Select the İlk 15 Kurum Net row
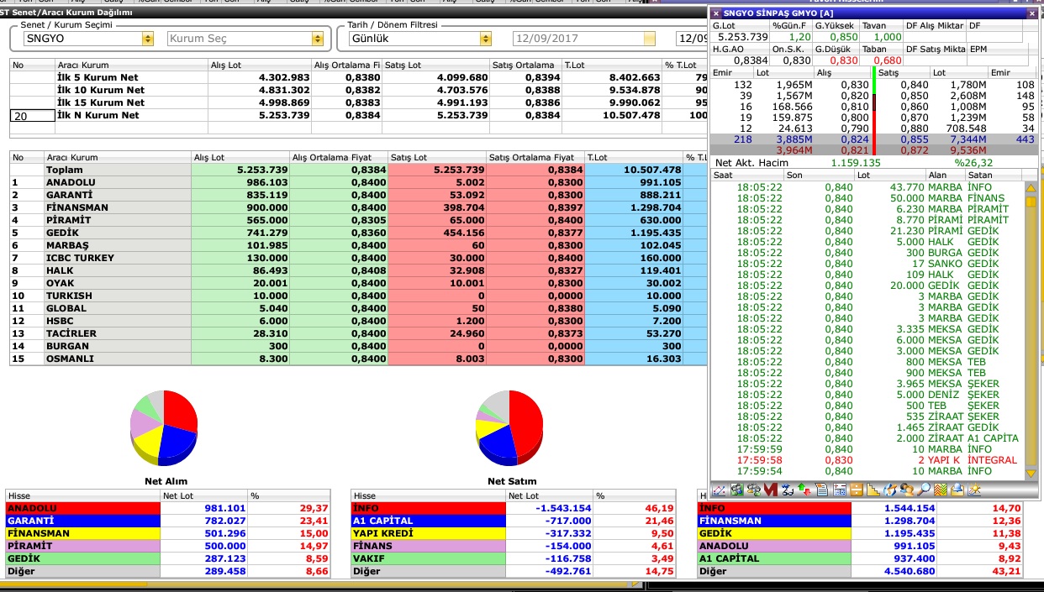The width and height of the screenshot is (1044, 592). point(359,102)
